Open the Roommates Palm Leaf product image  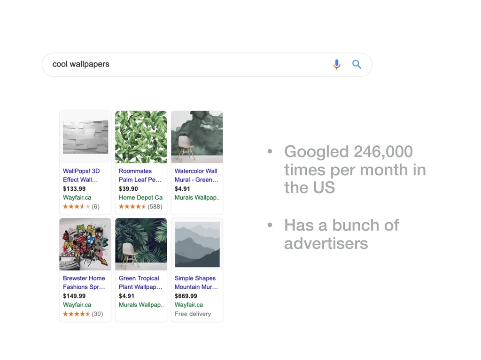click(141, 137)
